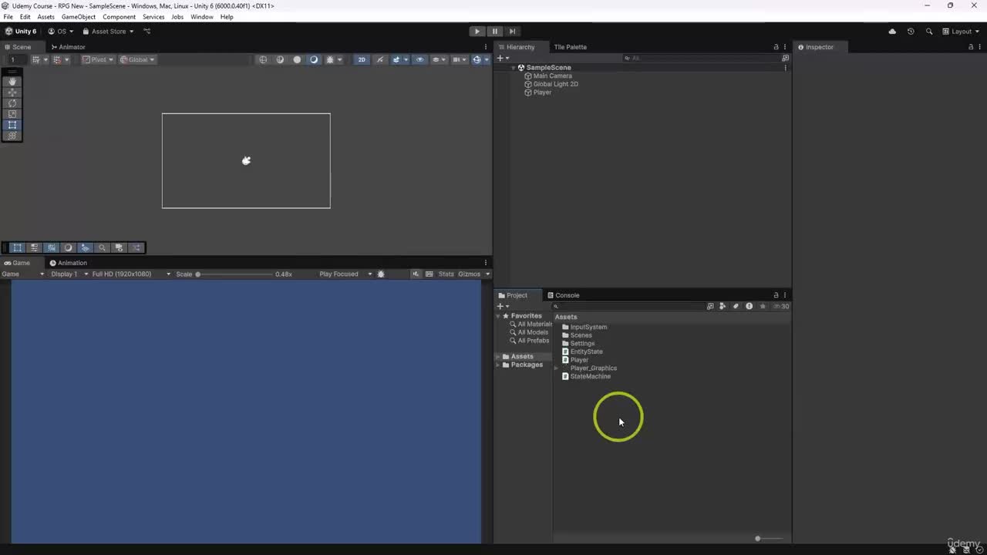The height and width of the screenshot is (555, 987).
Task: Toggle the Hierarchy panel lock icon
Action: pos(776,47)
